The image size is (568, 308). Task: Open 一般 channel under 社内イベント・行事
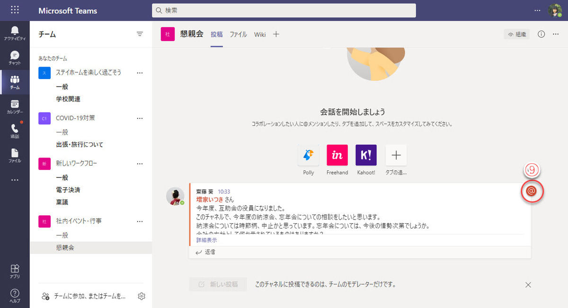tap(62, 235)
